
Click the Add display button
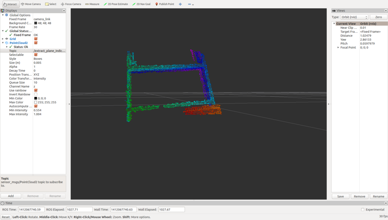pyautogui.click(x=11, y=196)
